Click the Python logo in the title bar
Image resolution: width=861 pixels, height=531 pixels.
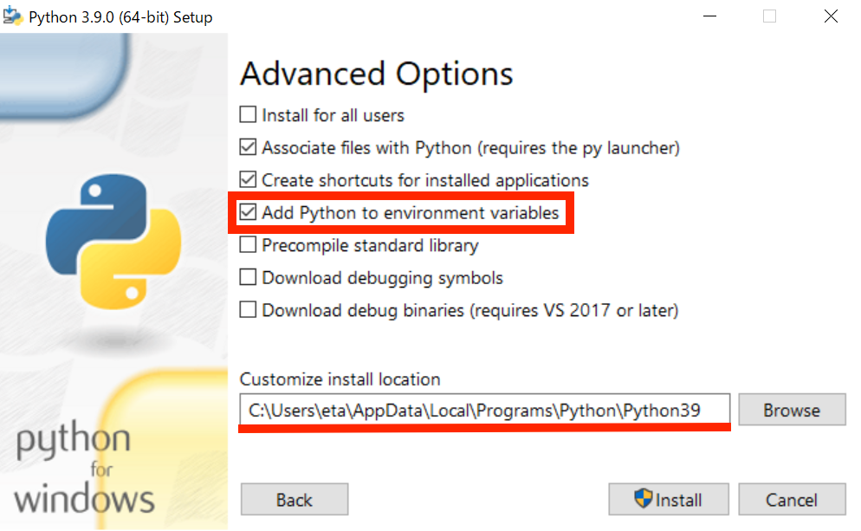[x=13, y=16]
